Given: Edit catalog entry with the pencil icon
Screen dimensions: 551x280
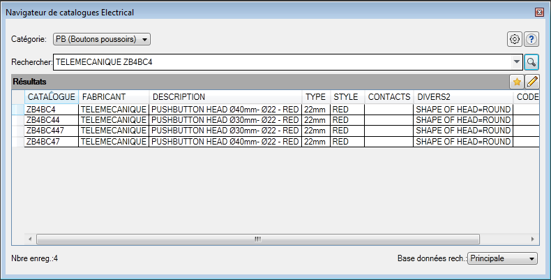Looking at the screenshot, I should 532,82.
